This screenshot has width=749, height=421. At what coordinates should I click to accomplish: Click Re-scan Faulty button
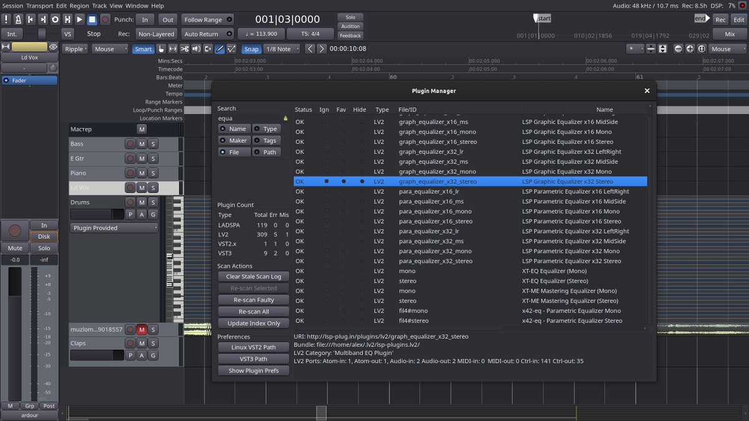tap(253, 300)
